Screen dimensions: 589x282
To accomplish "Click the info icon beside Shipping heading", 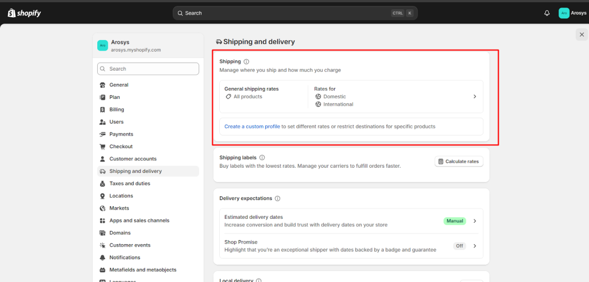I will [x=246, y=61].
